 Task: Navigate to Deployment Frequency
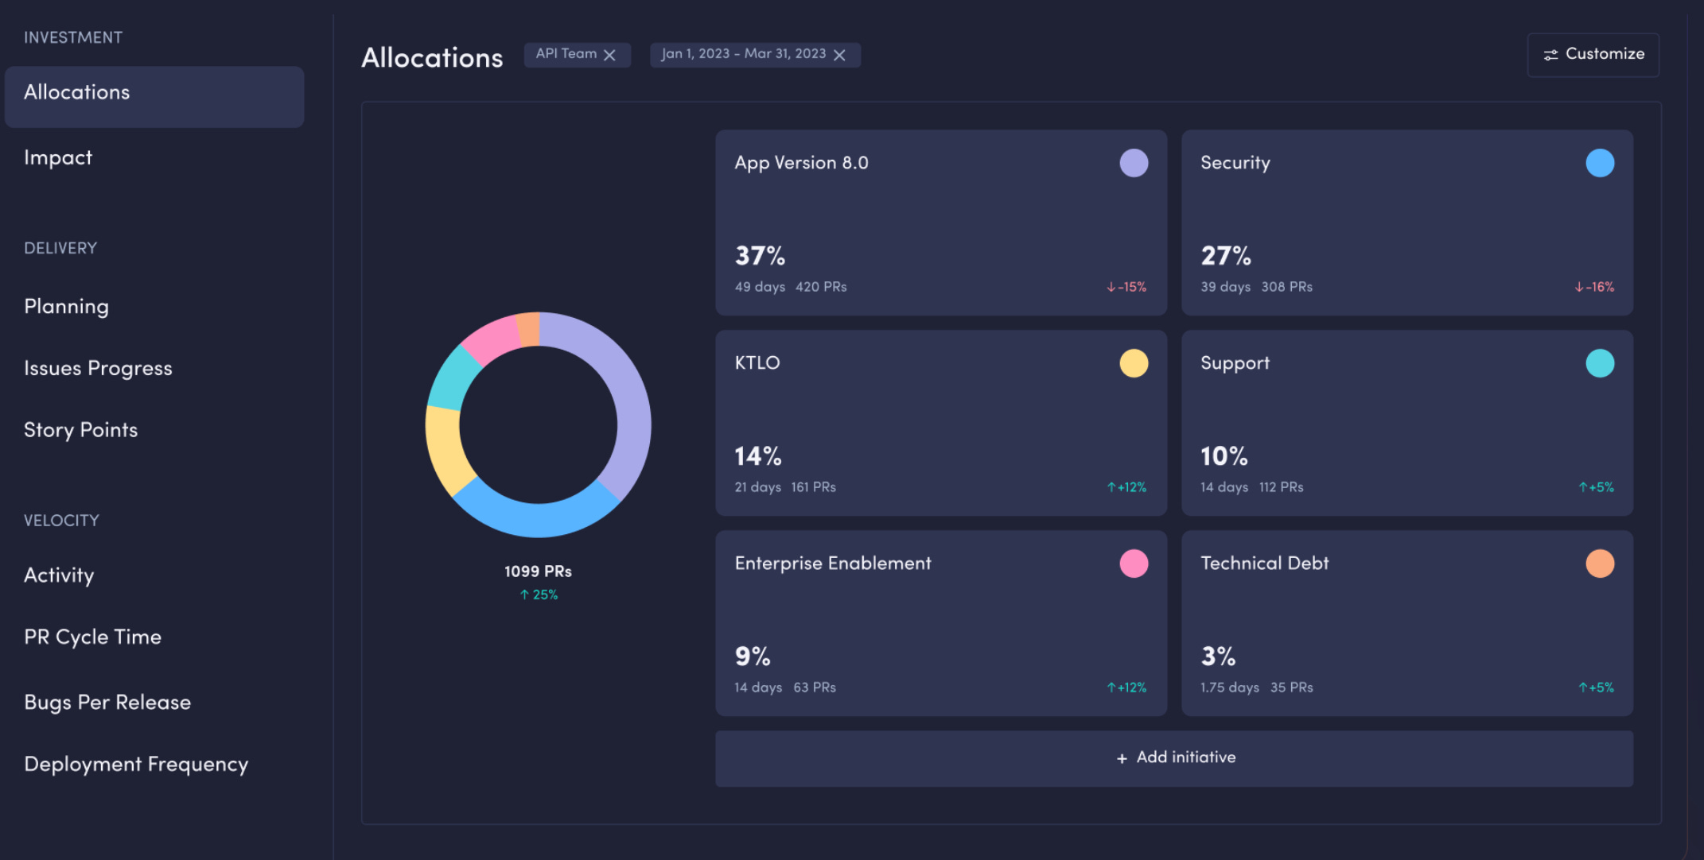pos(136,764)
